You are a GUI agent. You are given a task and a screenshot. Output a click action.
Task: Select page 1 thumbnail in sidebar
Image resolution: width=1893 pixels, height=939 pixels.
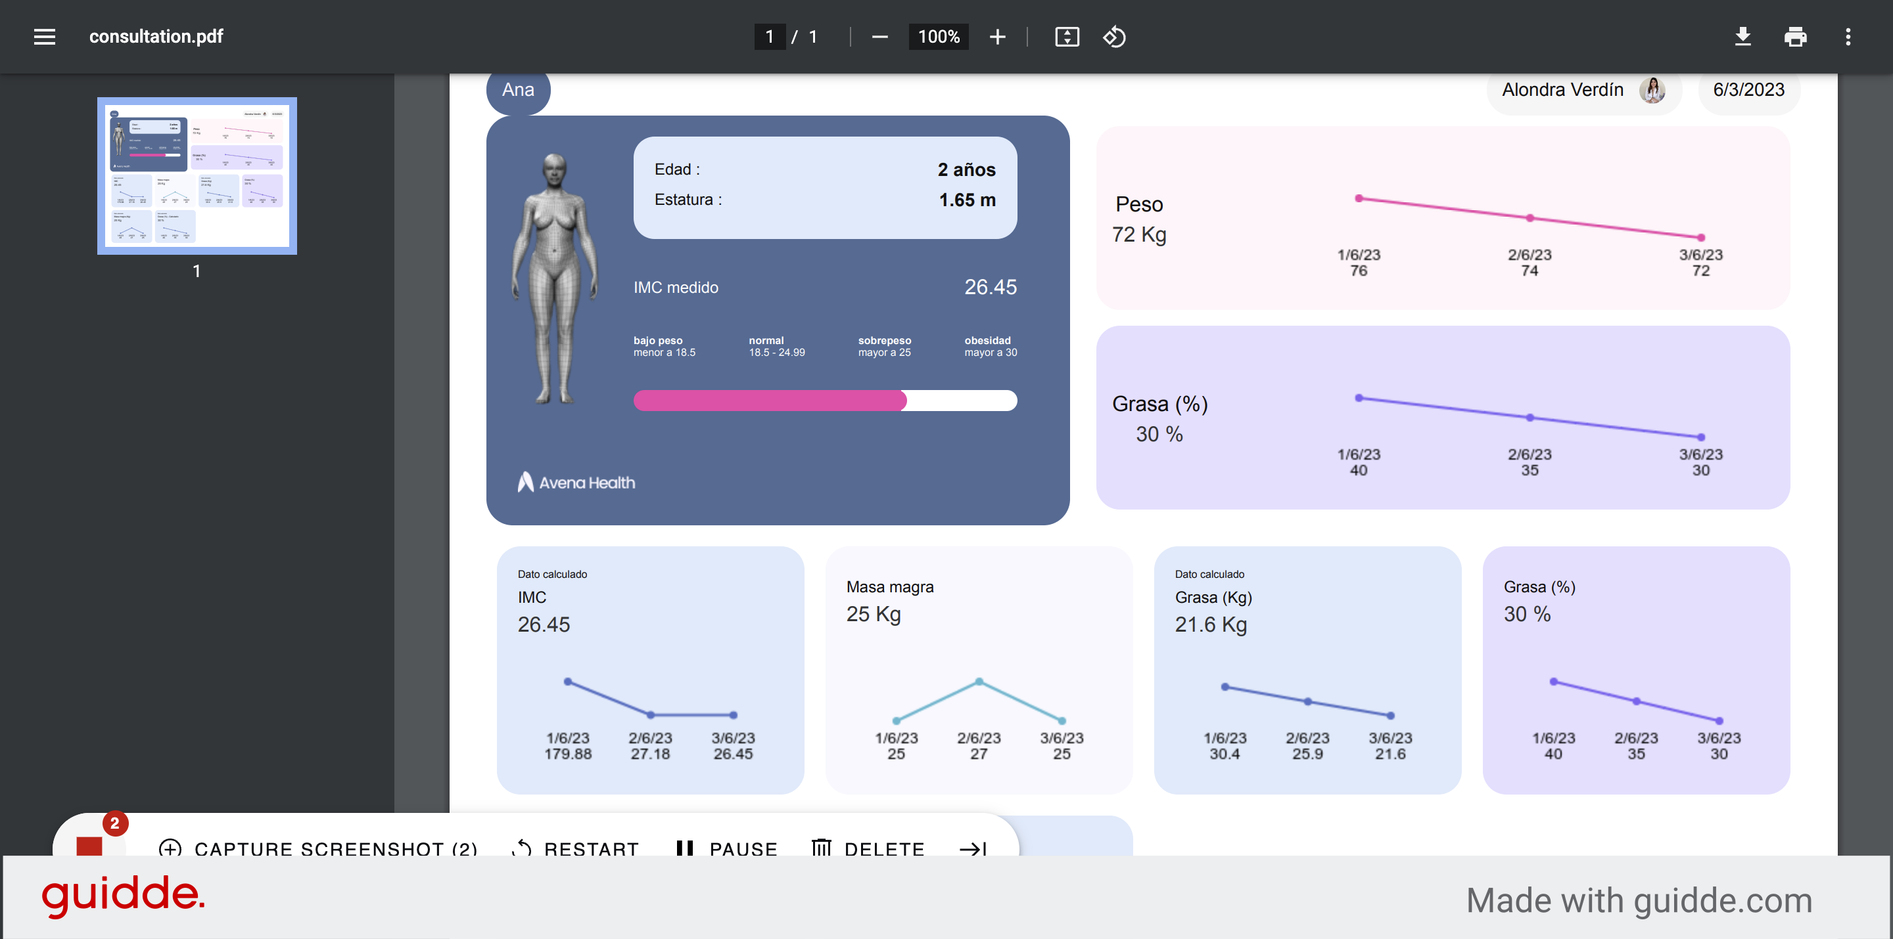coord(197,176)
